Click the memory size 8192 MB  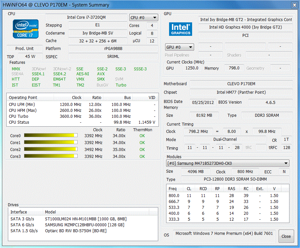(204, 115)
